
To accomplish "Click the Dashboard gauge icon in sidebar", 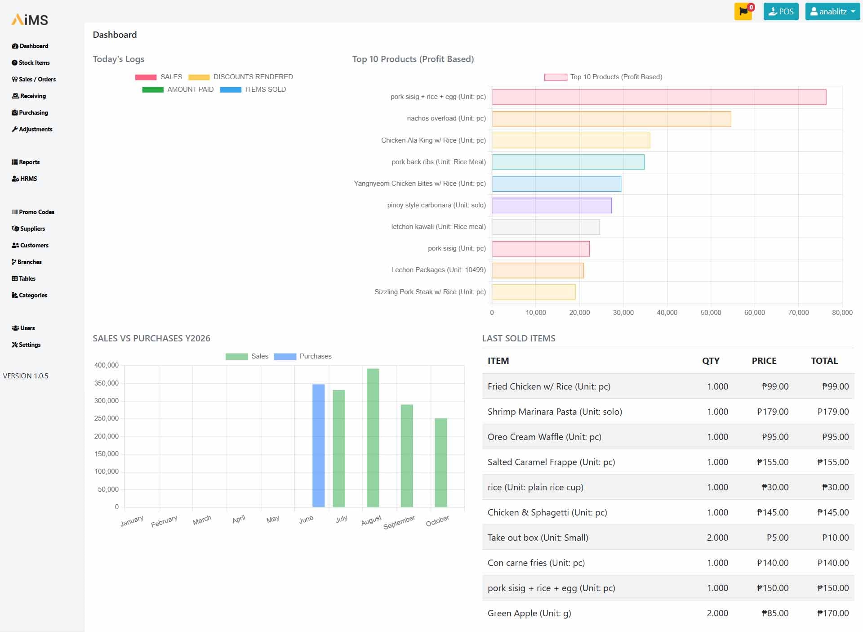I will pyautogui.click(x=15, y=46).
